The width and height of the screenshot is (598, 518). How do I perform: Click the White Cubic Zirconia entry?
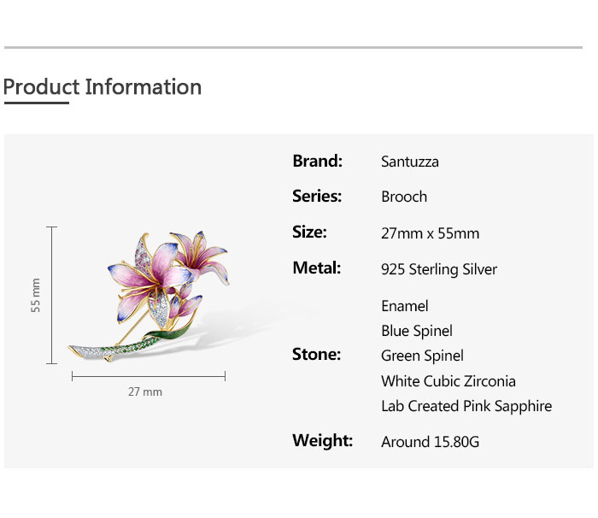448,381
